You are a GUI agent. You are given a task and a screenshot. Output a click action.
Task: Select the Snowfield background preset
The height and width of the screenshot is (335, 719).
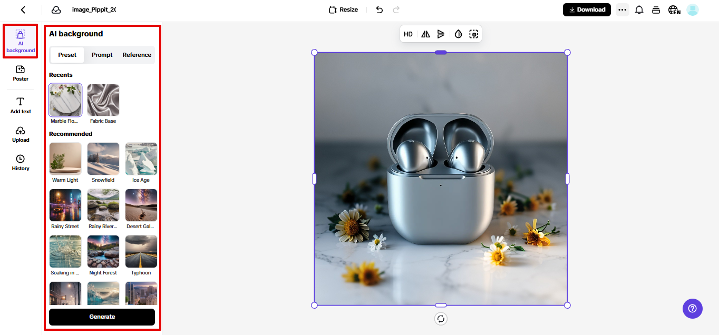pyautogui.click(x=103, y=158)
